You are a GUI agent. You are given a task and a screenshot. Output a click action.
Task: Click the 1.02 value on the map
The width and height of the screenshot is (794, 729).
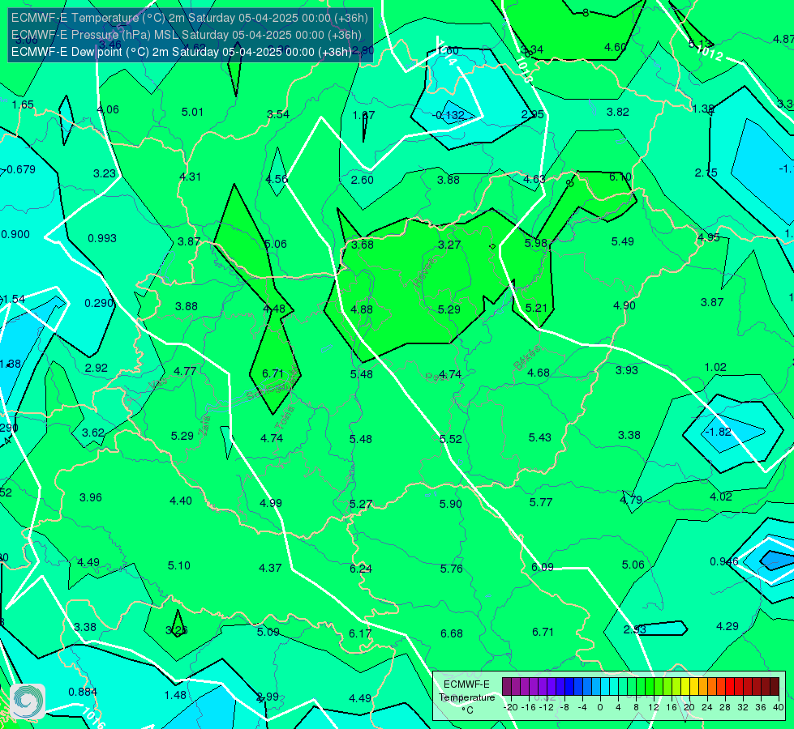[x=715, y=367]
